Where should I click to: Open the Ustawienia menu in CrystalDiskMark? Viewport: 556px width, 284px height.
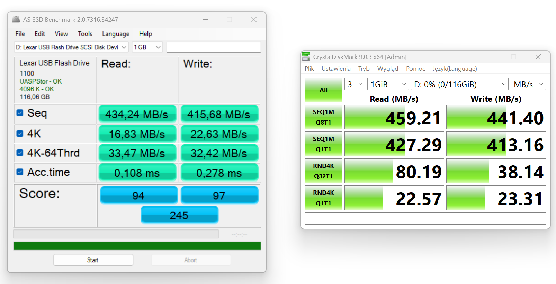[336, 69]
